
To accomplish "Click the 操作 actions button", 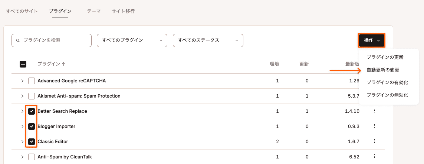I will [372, 40].
